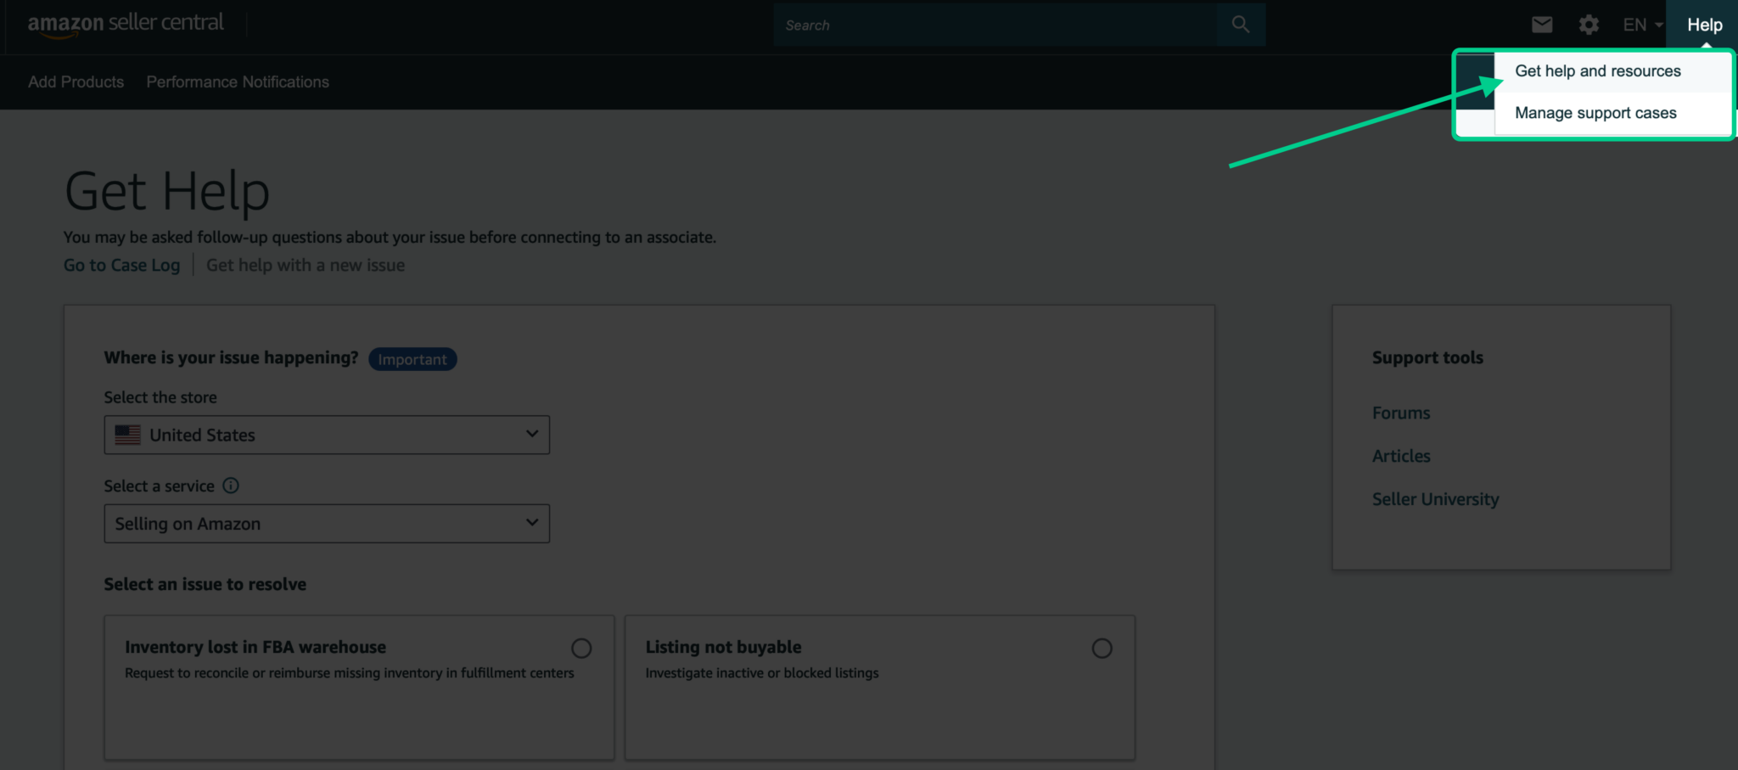Viewport: 1738px width, 770px height.
Task: Select Inventory lost in FBA warehouse radio
Action: pyautogui.click(x=581, y=649)
